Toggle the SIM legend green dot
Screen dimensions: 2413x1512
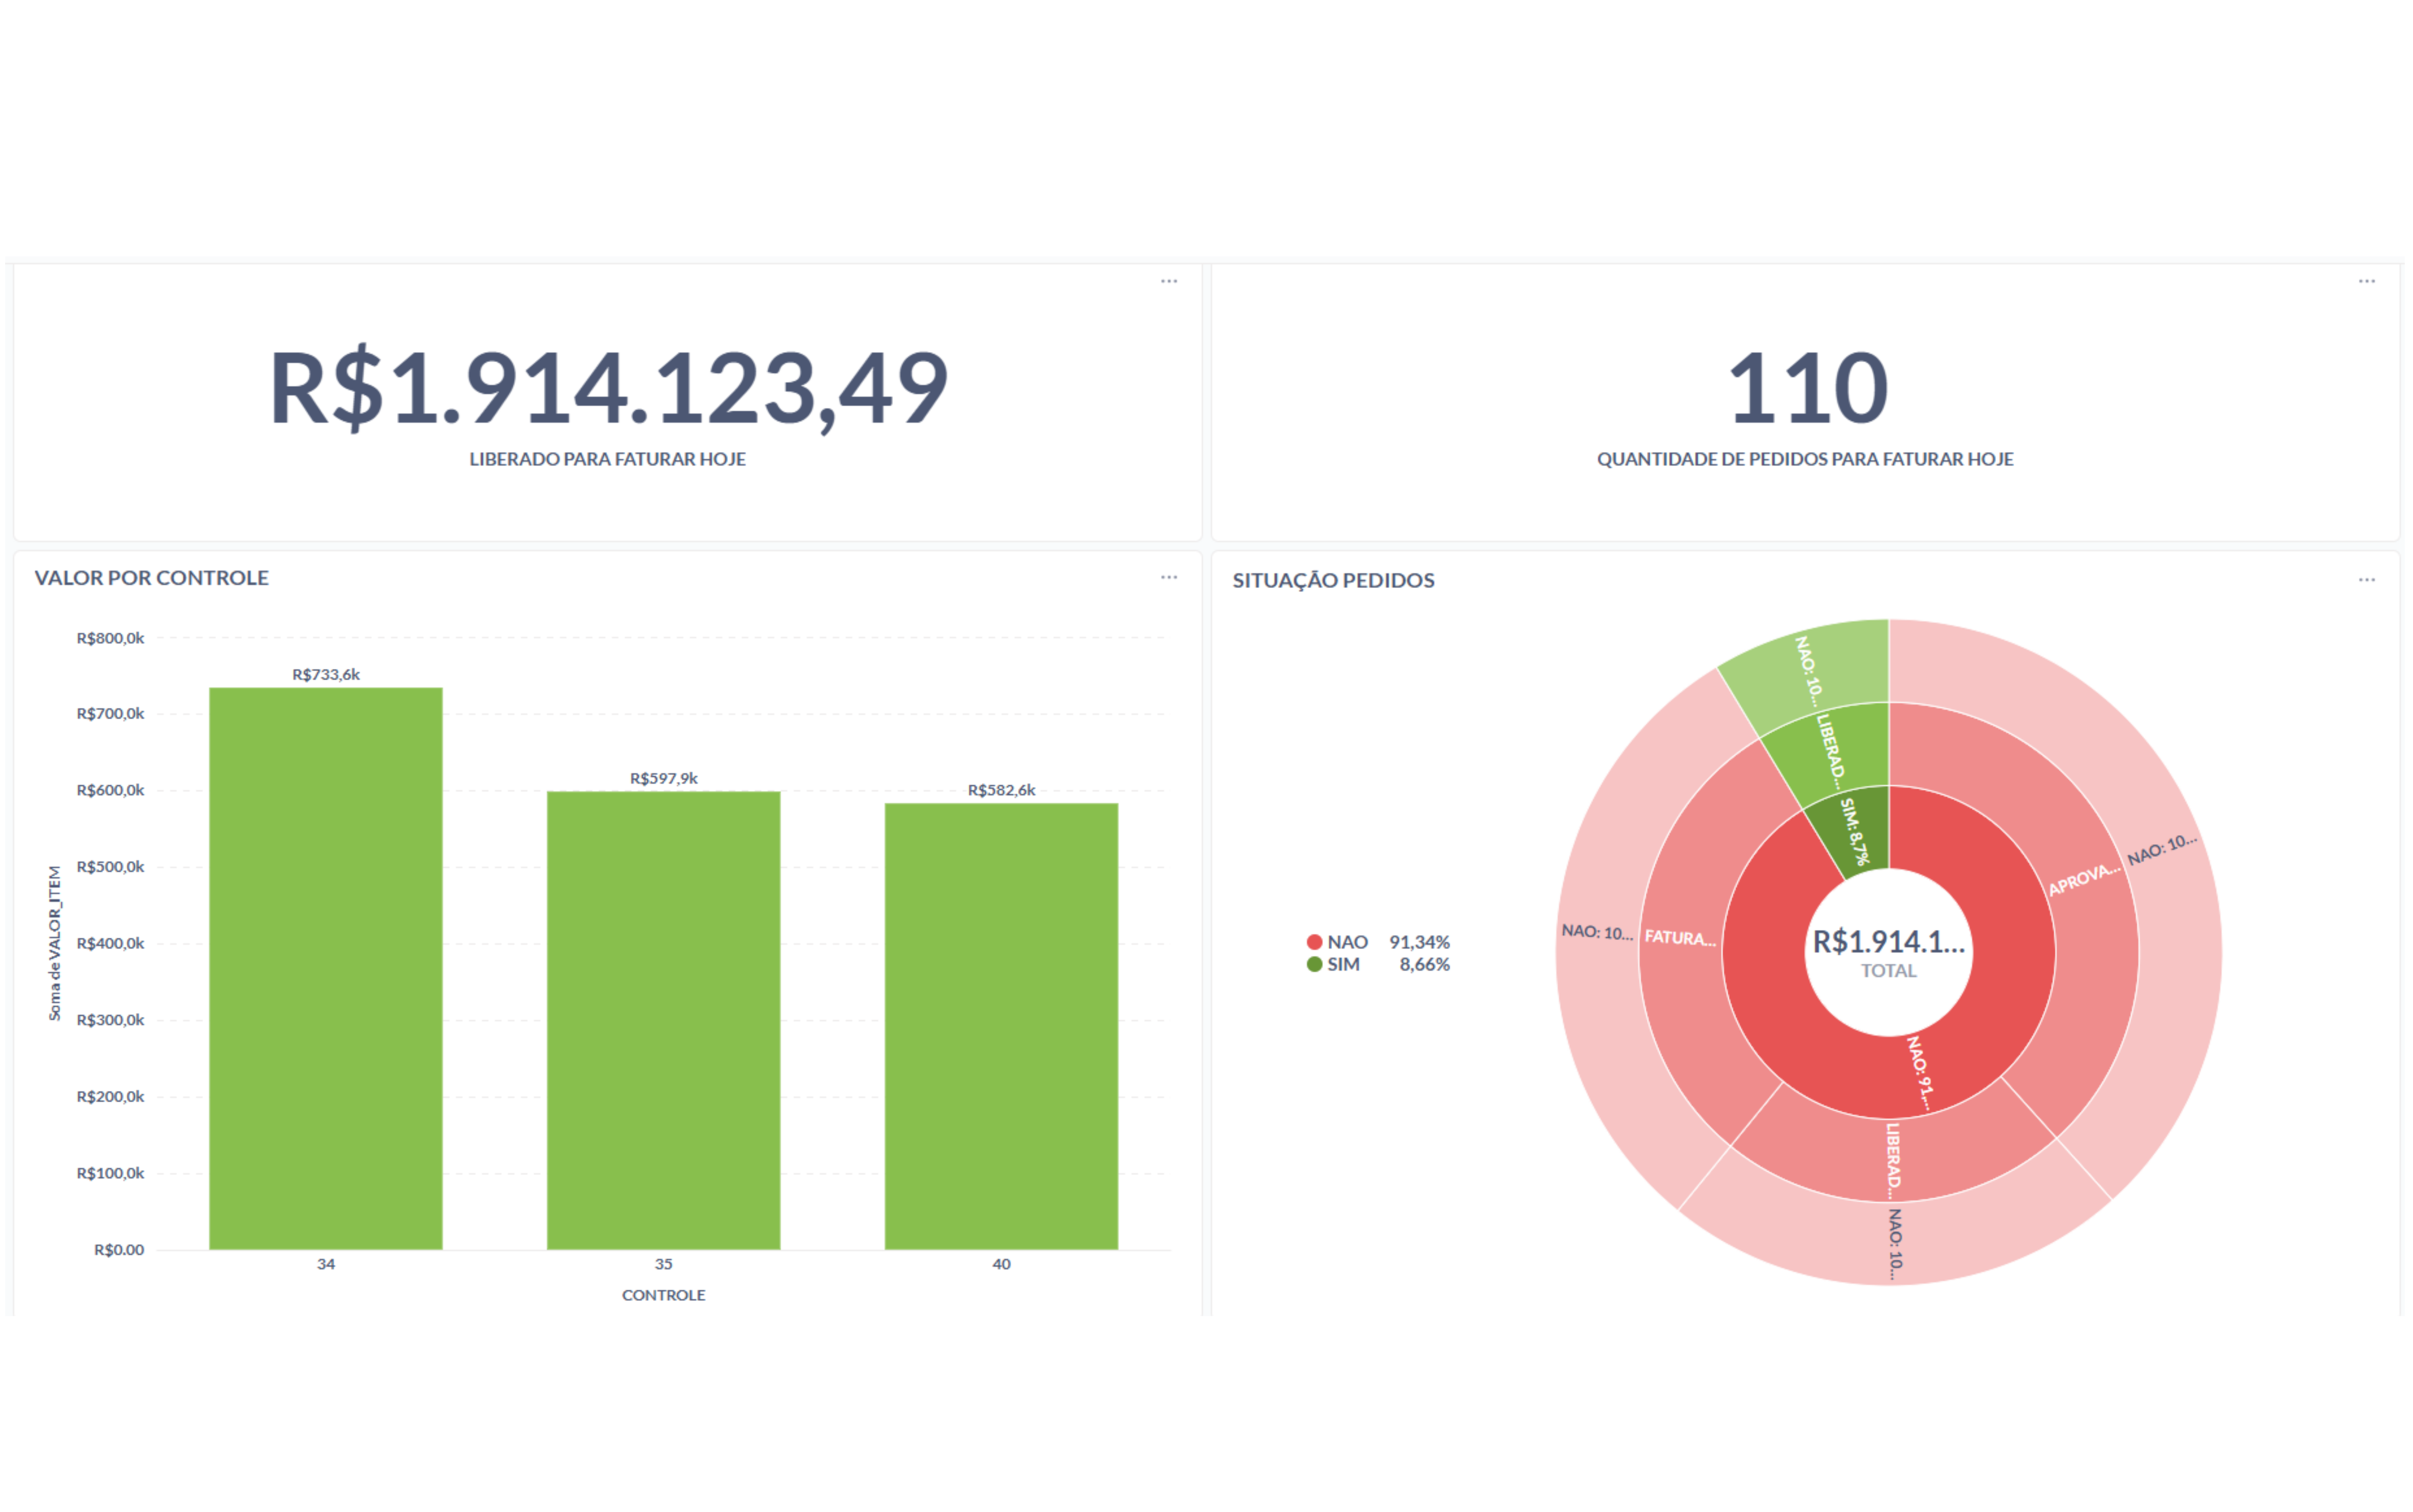click(1315, 964)
